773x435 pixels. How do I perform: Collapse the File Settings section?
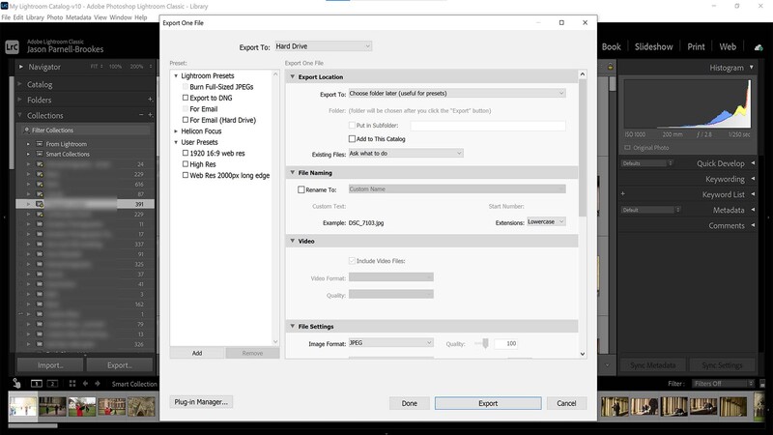[293, 326]
